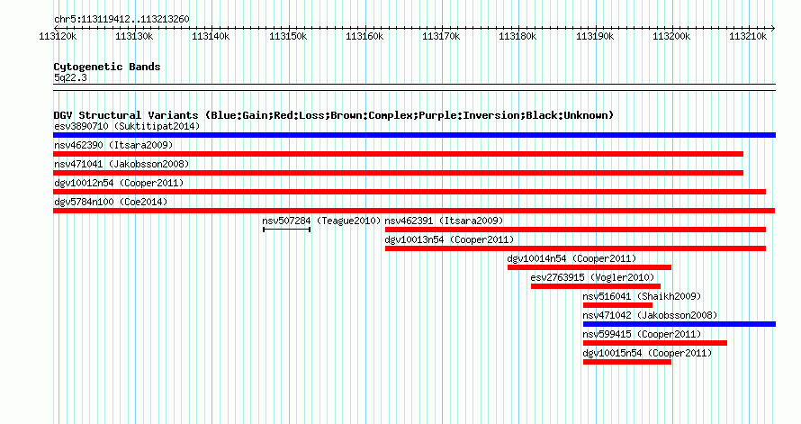Click the red nsv599415 loss bar

(655, 343)
